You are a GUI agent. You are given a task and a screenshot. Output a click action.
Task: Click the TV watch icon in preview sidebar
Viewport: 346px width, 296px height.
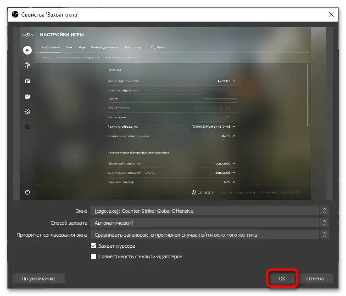point(28,97)
